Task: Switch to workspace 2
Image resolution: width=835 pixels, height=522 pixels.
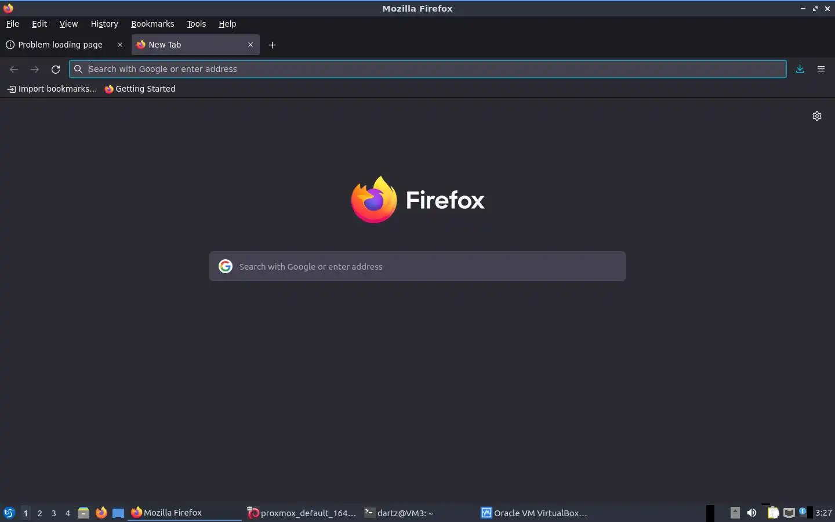Action: pyautogui.click(x=39, y=513)
